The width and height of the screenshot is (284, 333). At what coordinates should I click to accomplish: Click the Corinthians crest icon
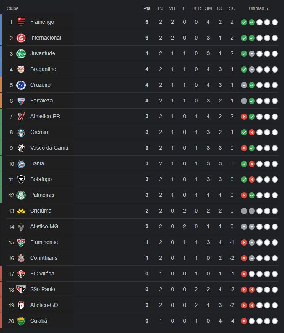tap(21, 258)
